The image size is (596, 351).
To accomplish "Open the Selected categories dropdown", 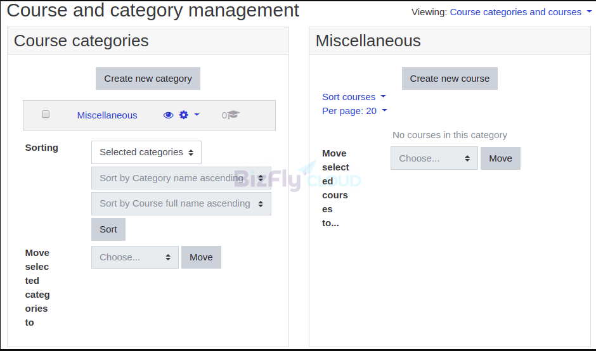I will coord(146,152).
